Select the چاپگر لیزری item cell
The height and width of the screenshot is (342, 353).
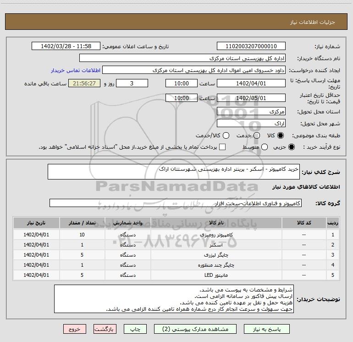tap(216, 255)
